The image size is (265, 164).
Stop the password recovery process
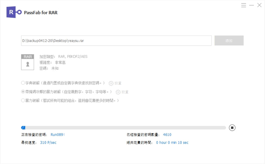232,128
